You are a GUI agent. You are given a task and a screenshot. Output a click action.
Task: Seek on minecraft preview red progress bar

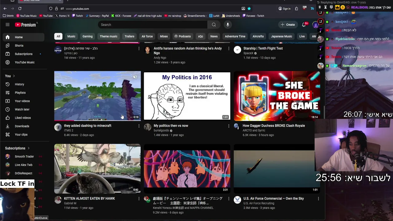click(97, 120)
